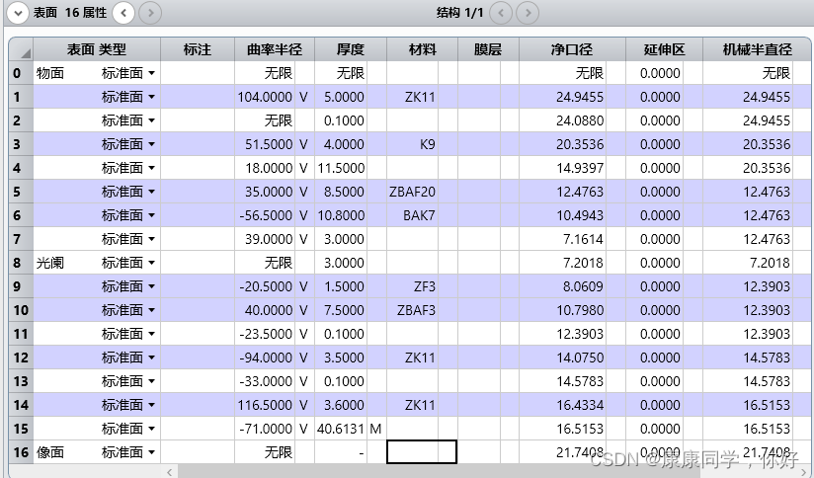This screenshot has width=814, height=478.
Task: Click the material cell ZBAF3
Action: [x=412, y=310]
